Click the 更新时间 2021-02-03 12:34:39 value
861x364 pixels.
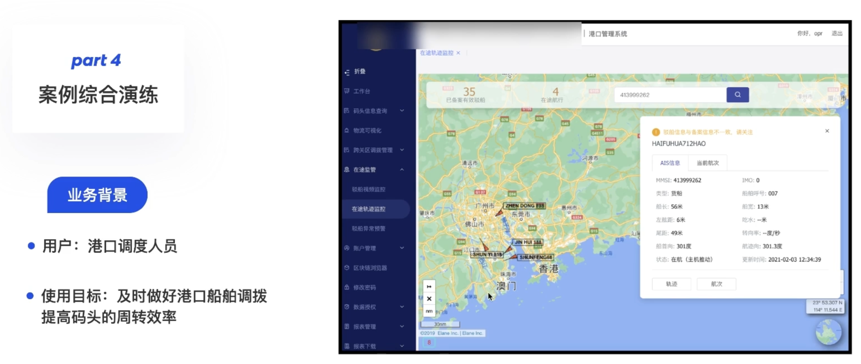(x=781, y=260)
